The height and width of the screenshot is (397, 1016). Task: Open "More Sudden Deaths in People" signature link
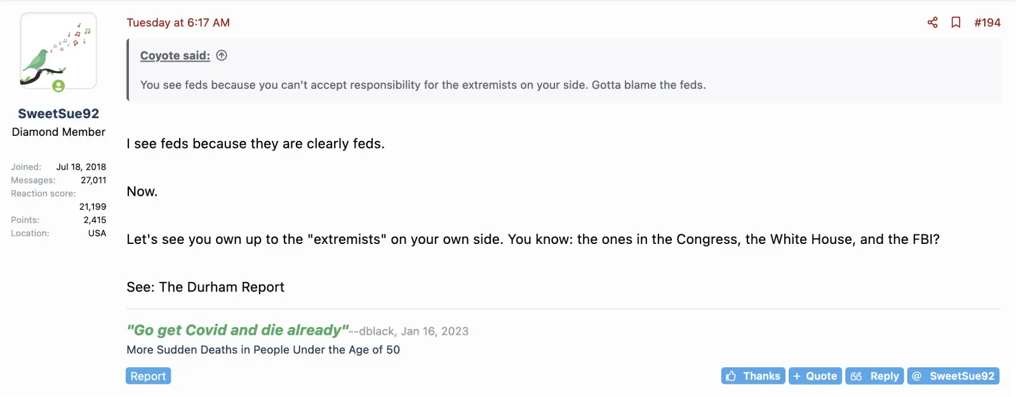pos(263,350)
